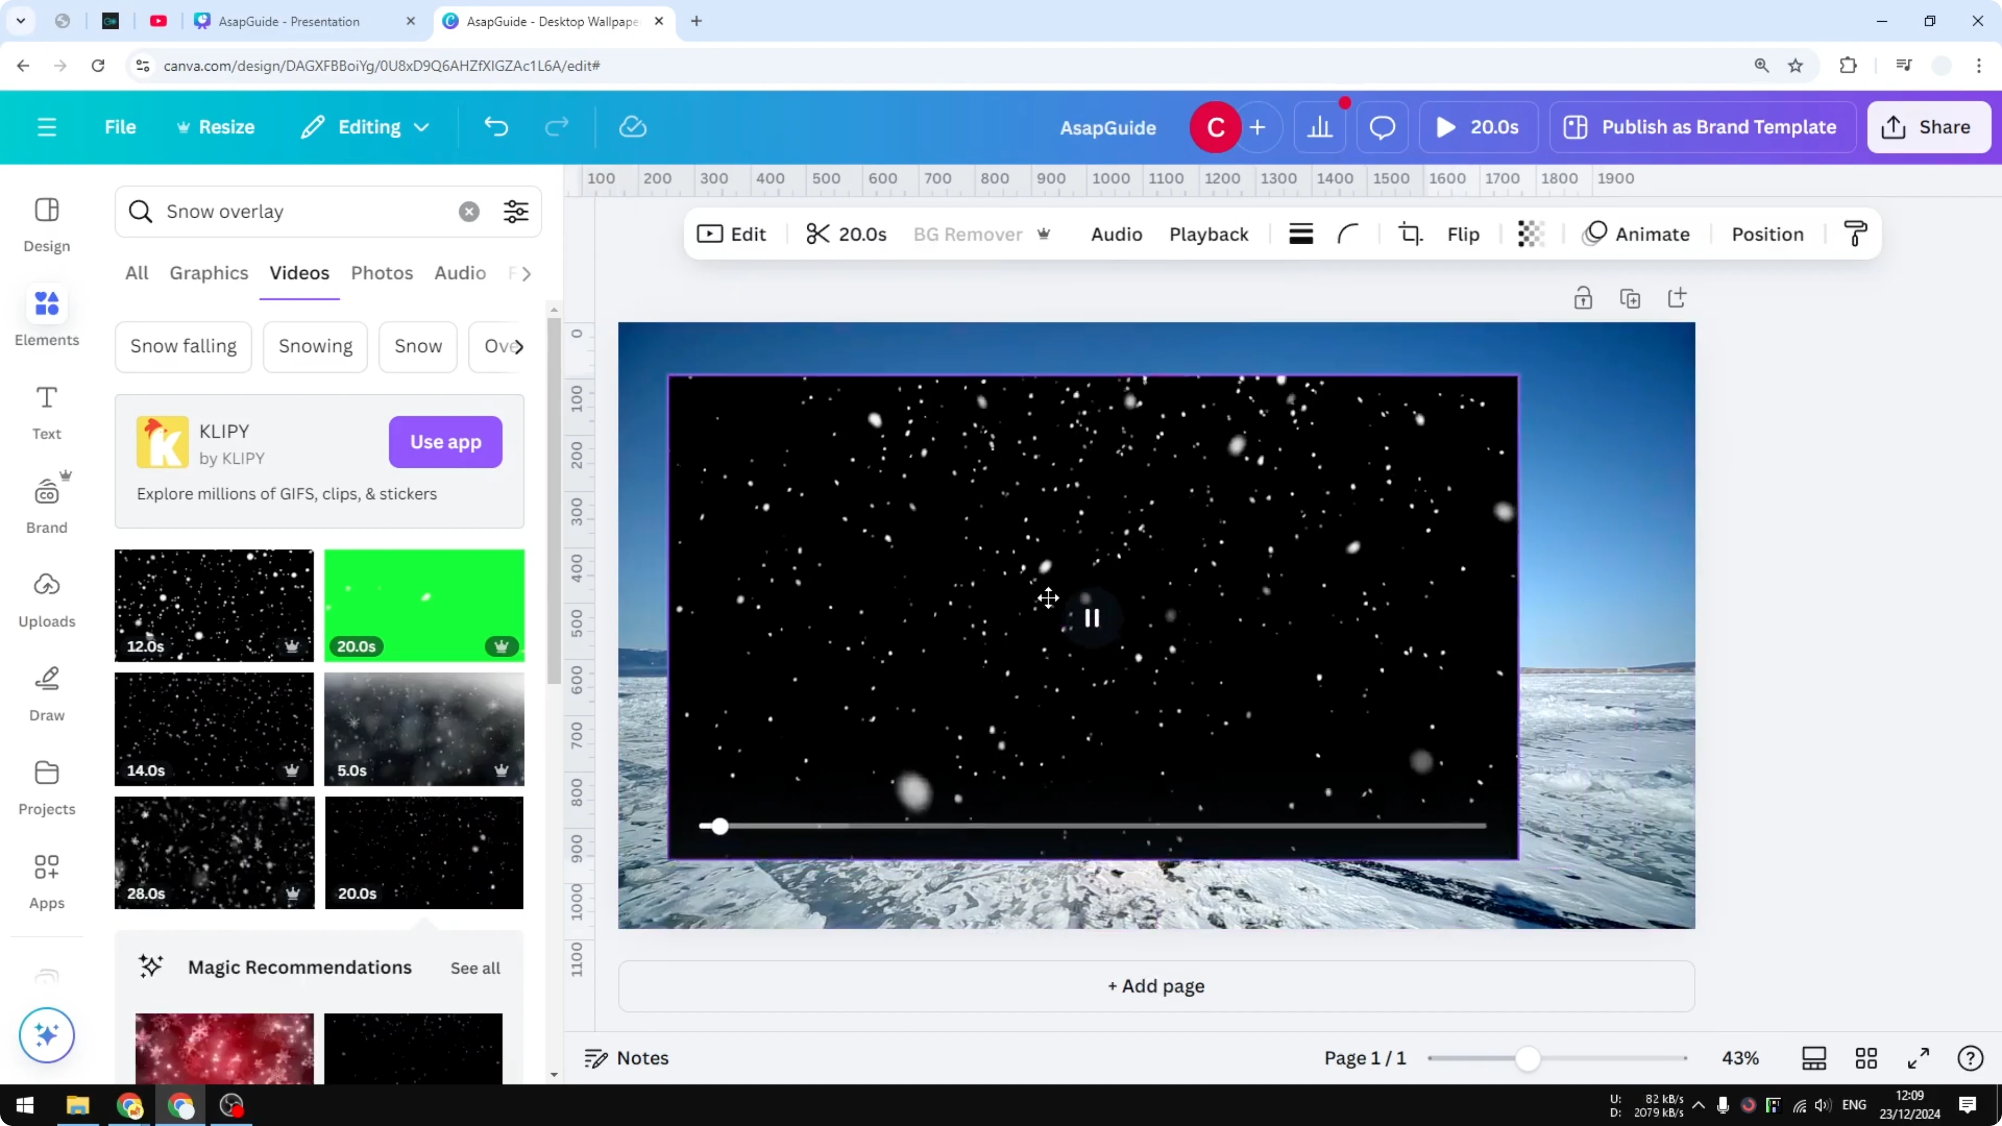Viewport: 2002px width, 1126px height.
Task: Open the Transparency control
Action: pyautogui.click(x=1529, y=233)
